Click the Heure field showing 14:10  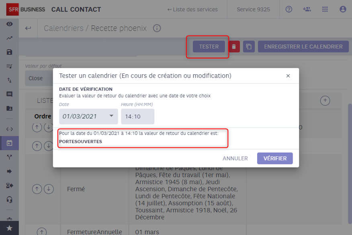[137, 116]
